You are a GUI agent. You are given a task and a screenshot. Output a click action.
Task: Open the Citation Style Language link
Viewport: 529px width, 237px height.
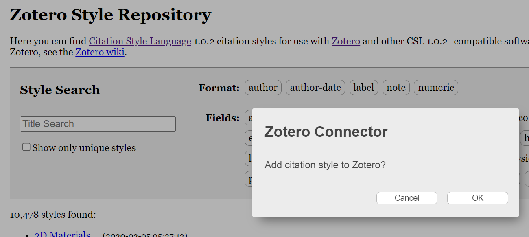[140, 41]
